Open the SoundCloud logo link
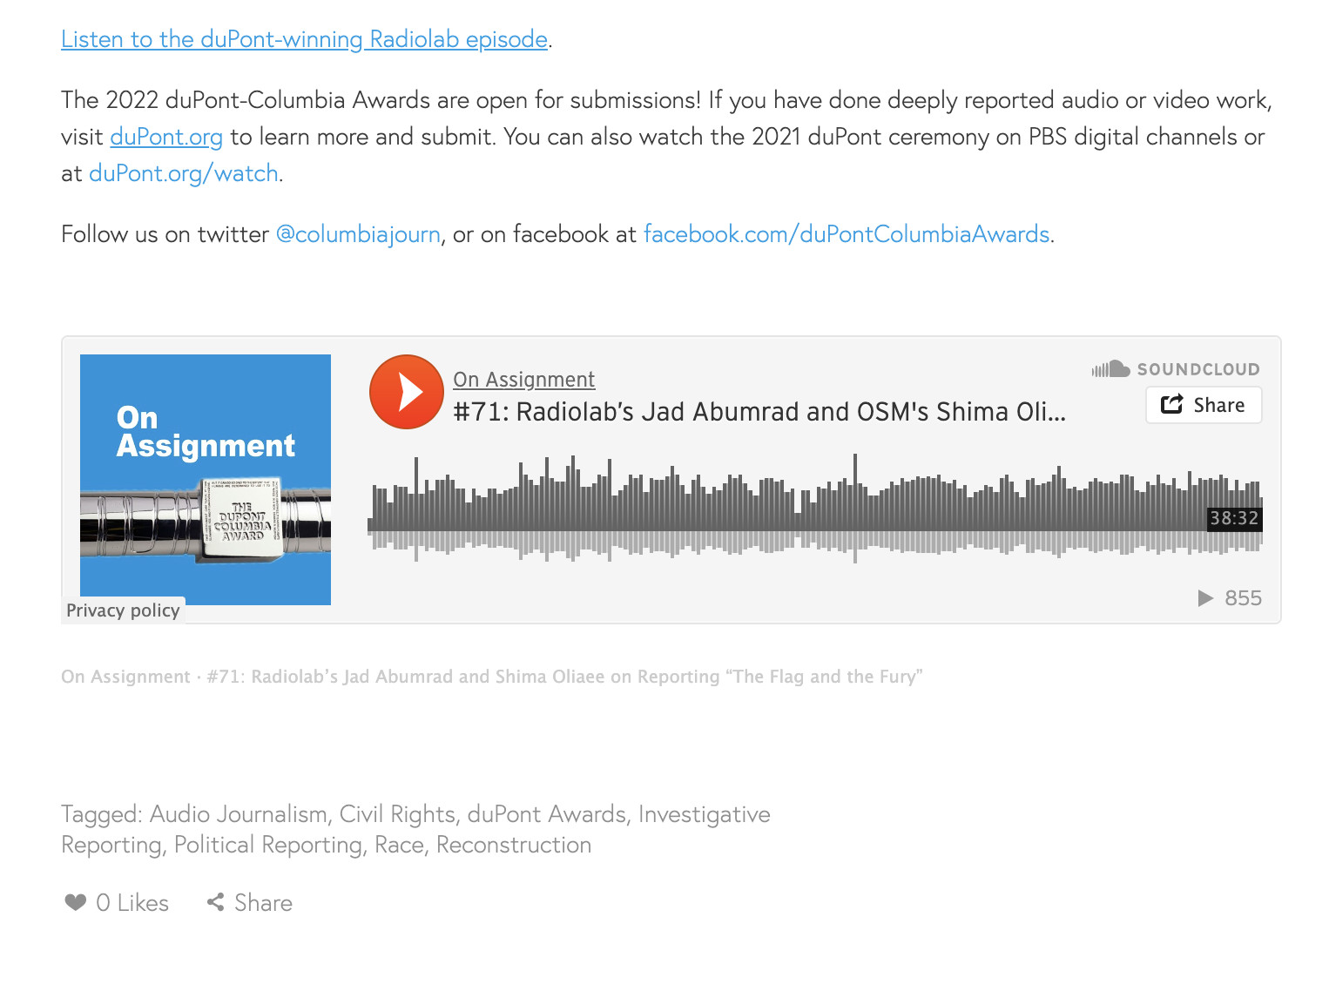The height and width of the screenshot is (991, 1329). (x=1176, y=369)
